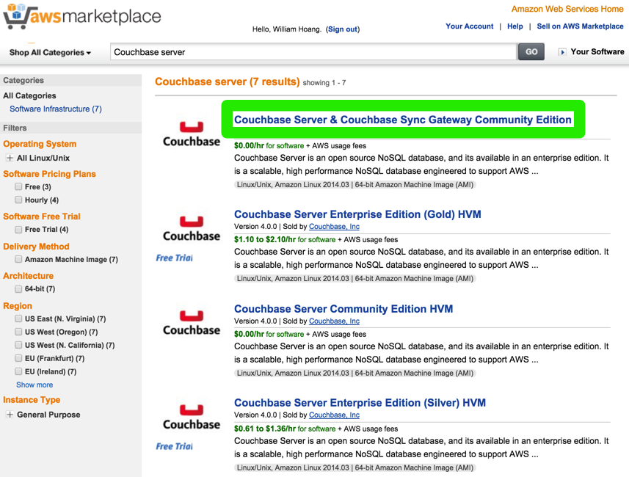The image size is (629, 477).
Task: Enable the Free Trial (4) filter
Action: (x=18, y=230)
